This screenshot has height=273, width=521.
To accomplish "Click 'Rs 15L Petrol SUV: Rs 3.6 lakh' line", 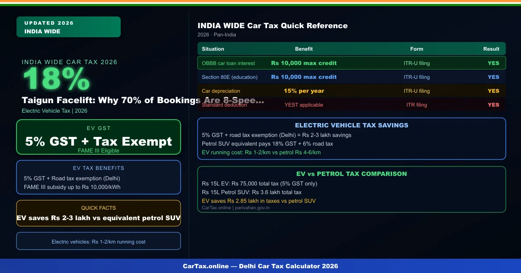I will [252, 192].
